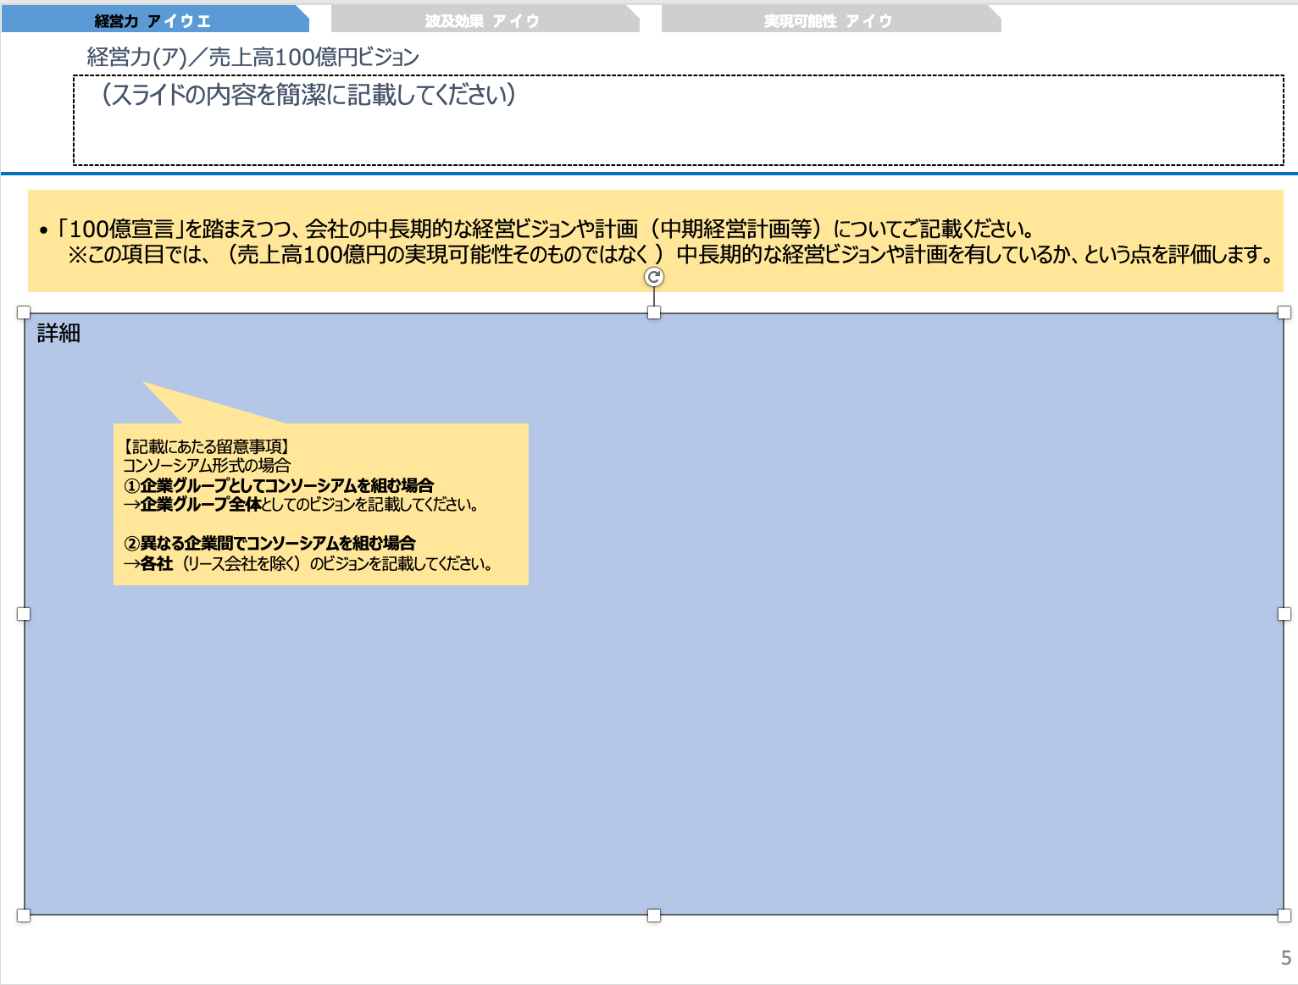Screen dimensions: 1298x985
Task: Click the bottom-middle resize handle of the blue box
Action: point(654,915)
